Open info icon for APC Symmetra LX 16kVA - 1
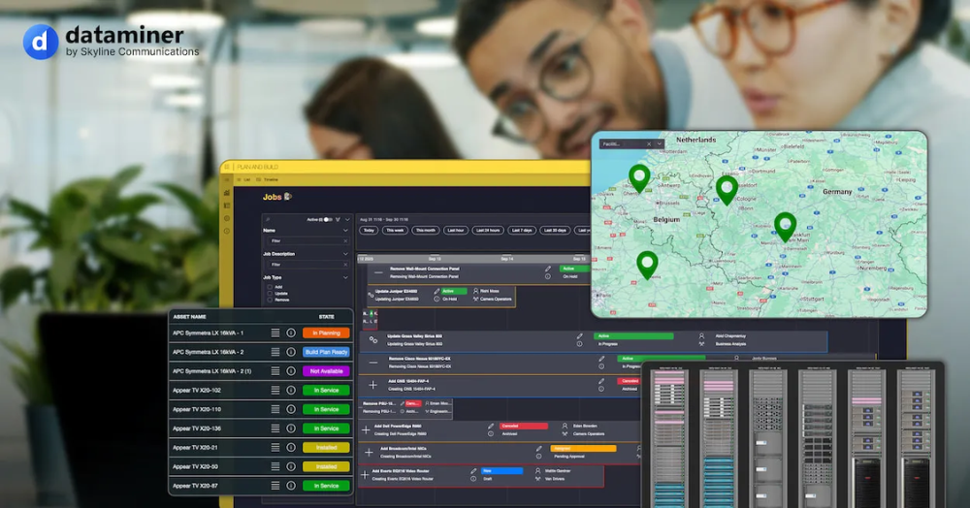Screen dimensions: 970x508 [290, 333]
